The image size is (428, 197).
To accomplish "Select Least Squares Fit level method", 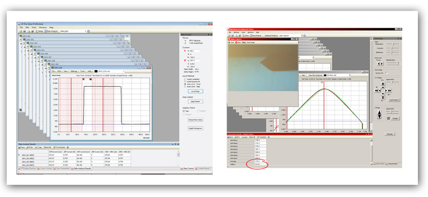I will click(185, 81).
